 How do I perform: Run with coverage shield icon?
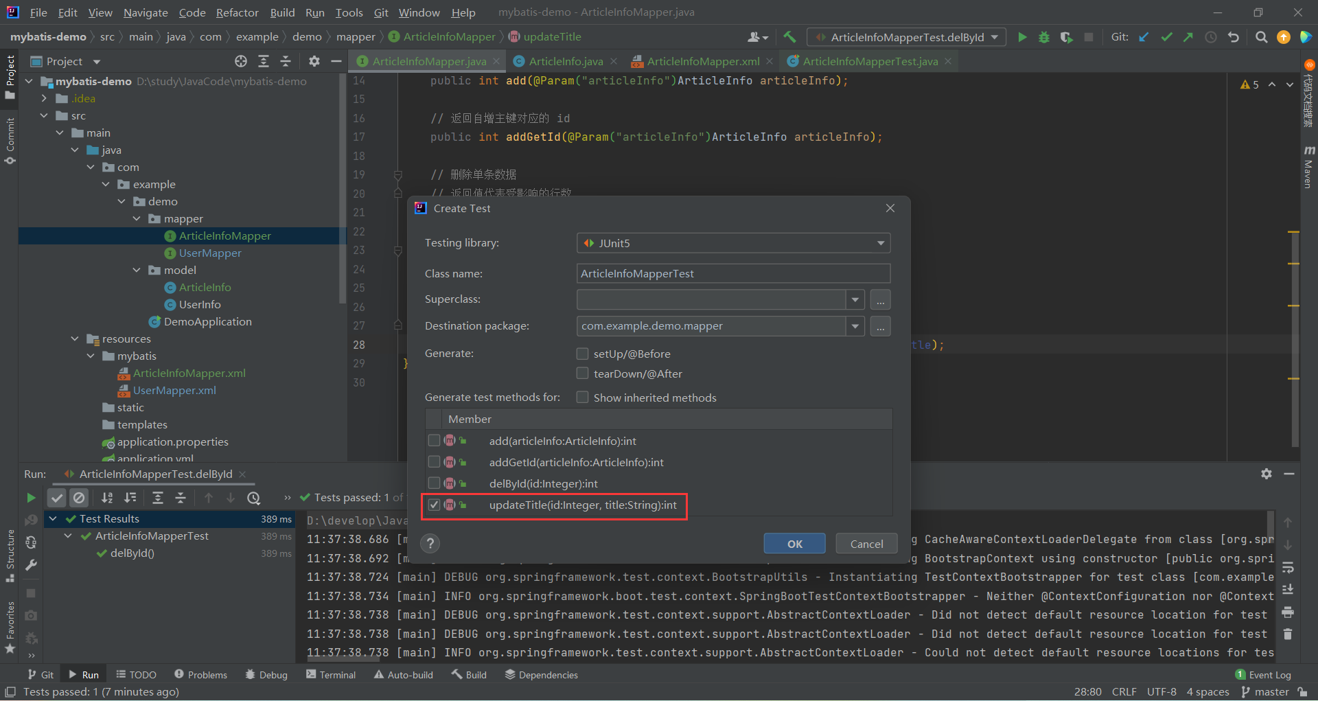coord(1066,37)
